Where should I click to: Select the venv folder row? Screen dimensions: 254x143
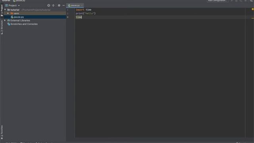[35, 13]
